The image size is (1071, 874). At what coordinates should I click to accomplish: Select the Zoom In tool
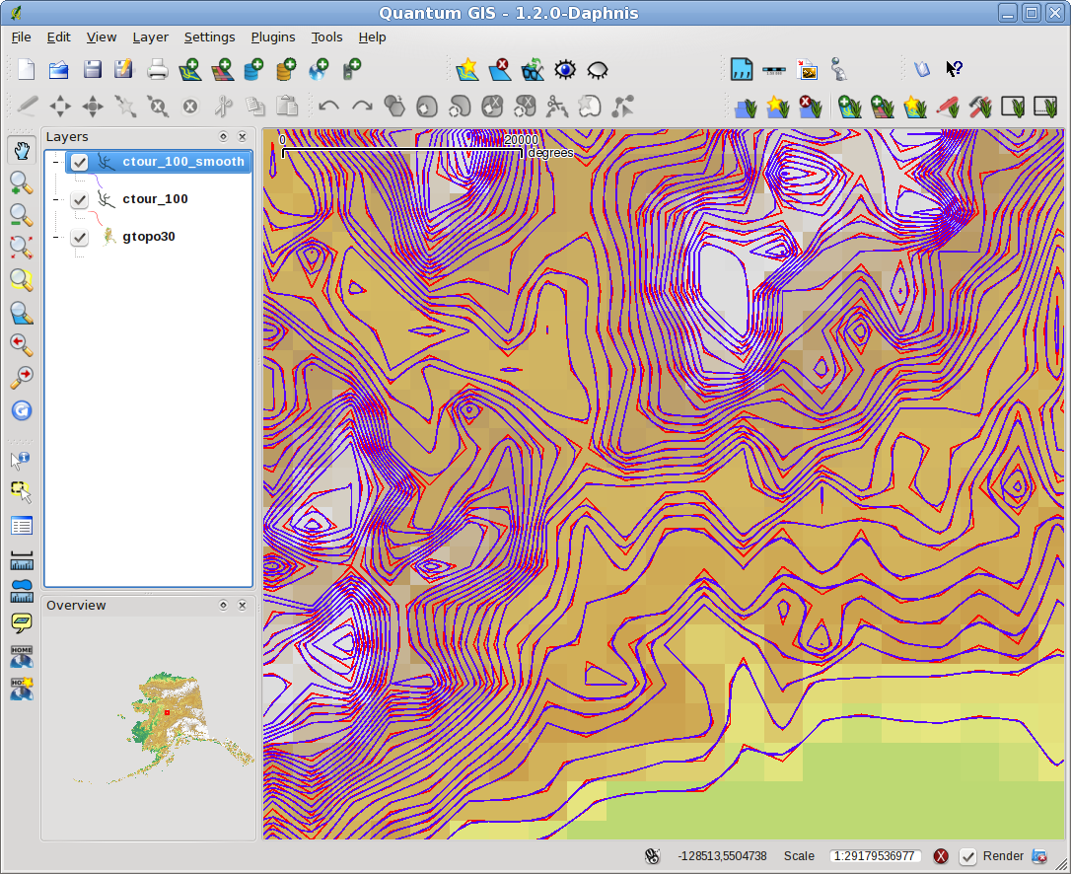[21, 183]
